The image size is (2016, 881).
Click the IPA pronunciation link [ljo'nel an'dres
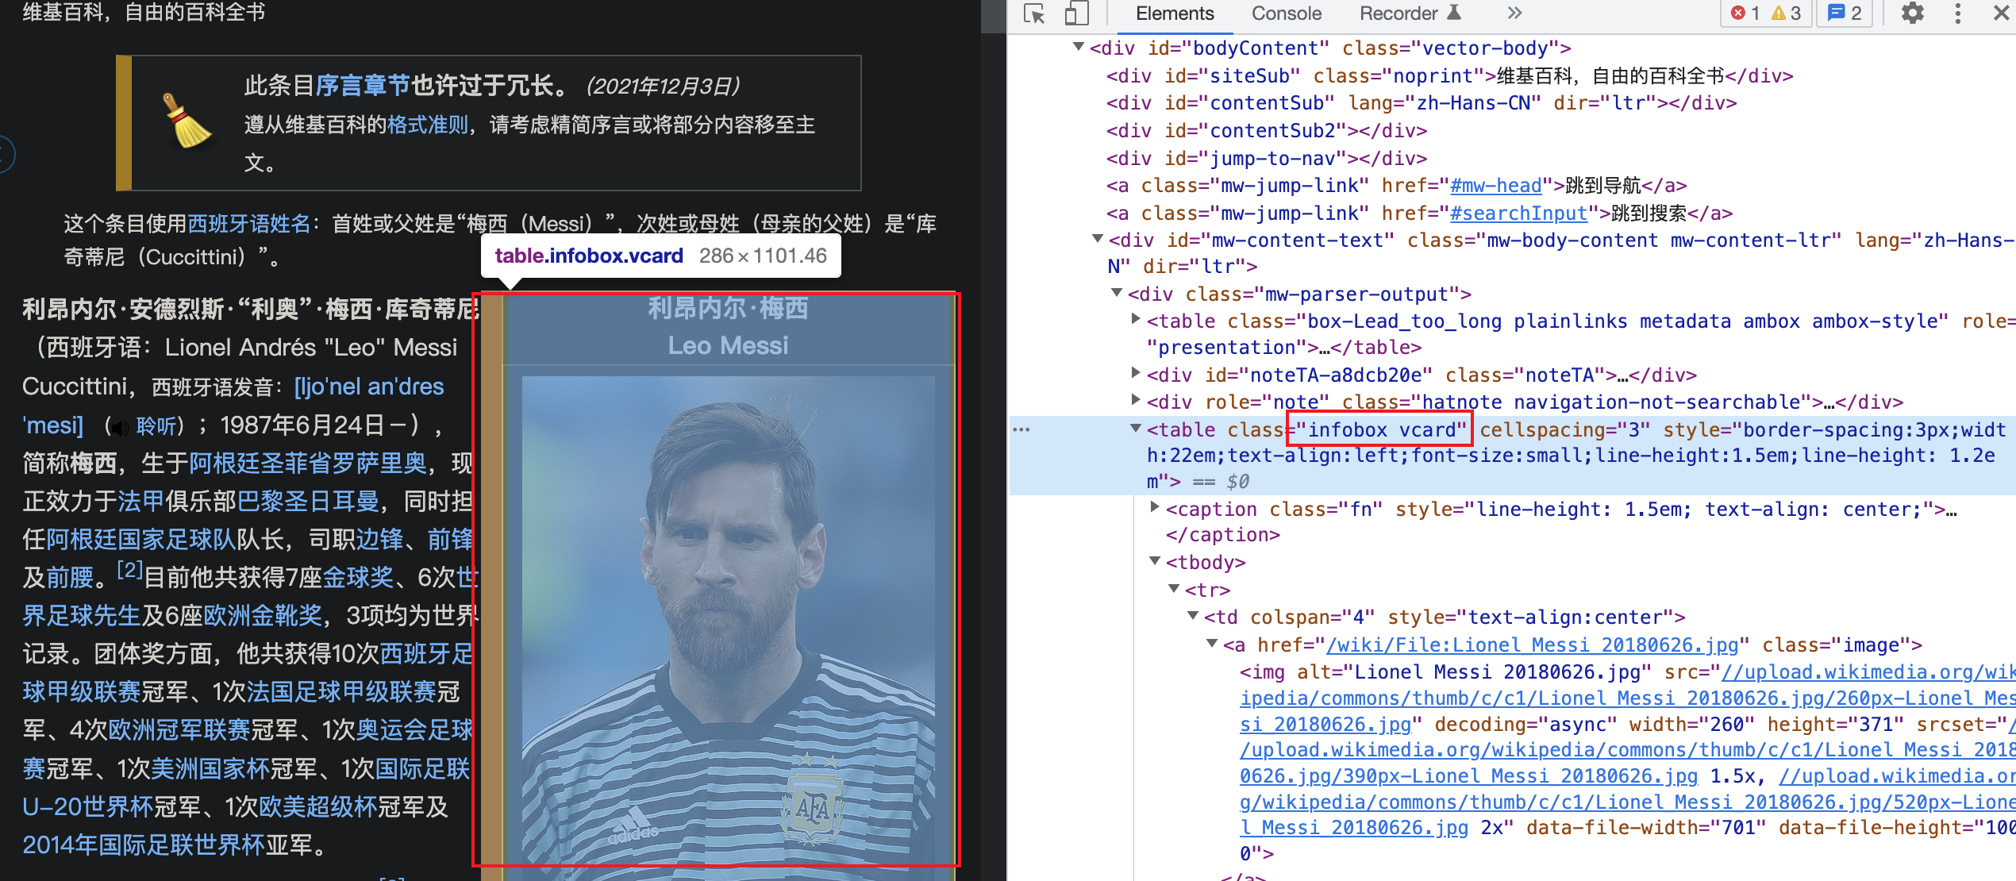(x=369, y=387)
